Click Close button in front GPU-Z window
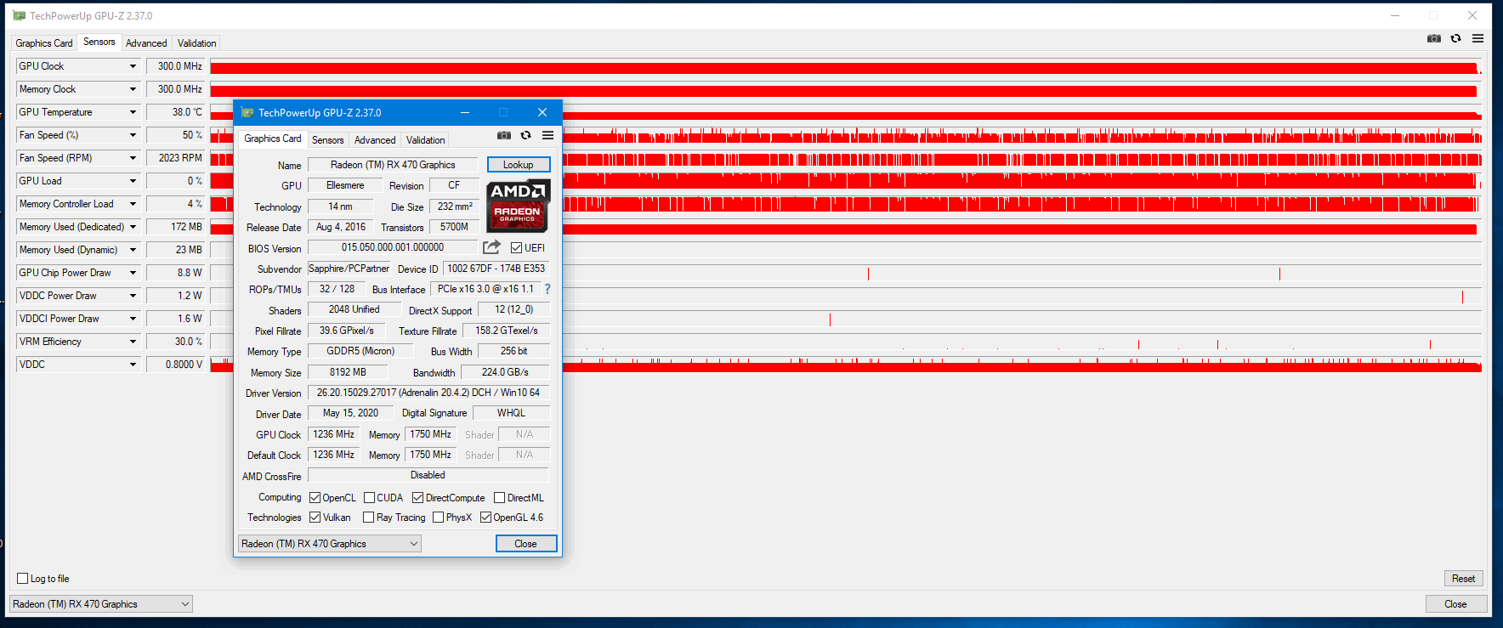1503x628 pixels. (x=526, y=544)
